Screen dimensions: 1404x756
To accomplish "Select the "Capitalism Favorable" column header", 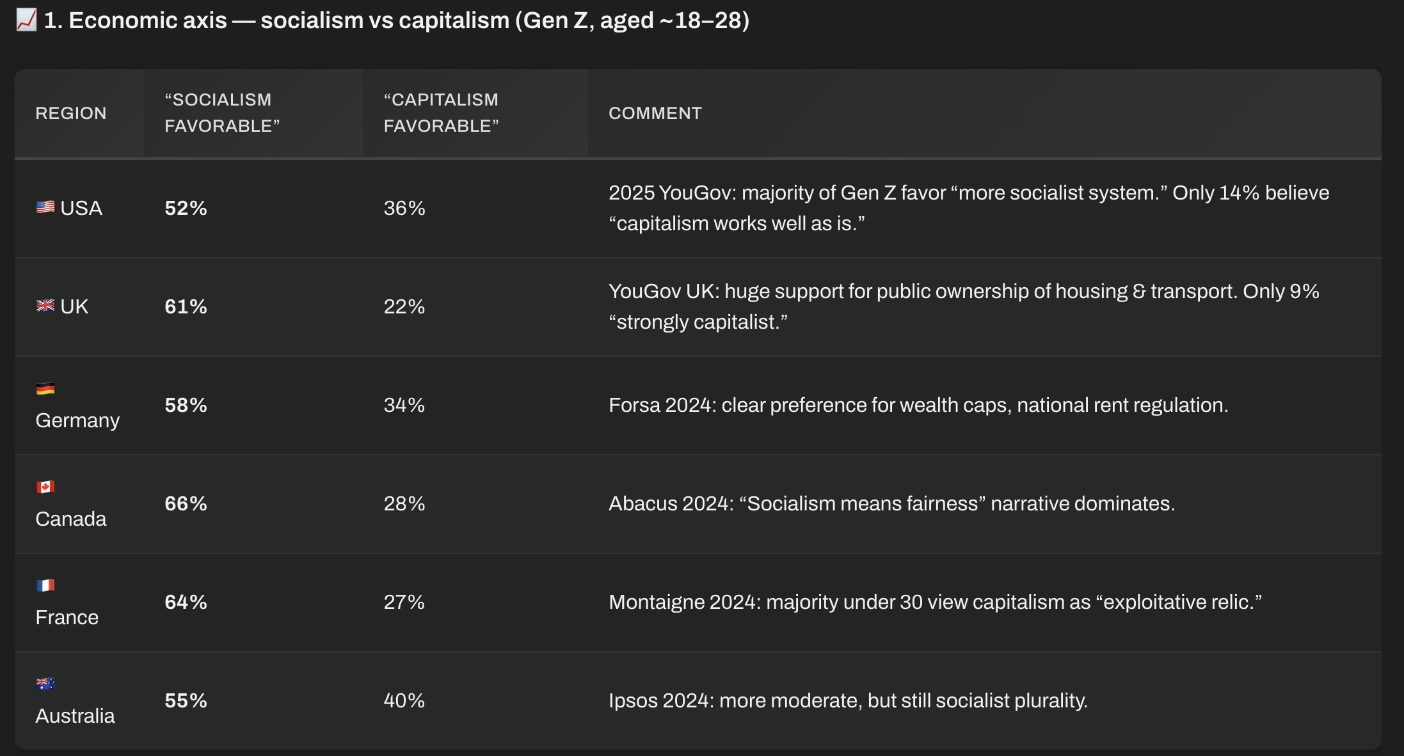I will (x=441, y=113).
